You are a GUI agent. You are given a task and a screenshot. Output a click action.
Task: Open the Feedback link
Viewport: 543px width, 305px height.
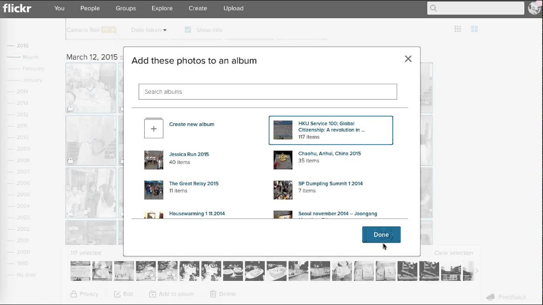point(512,297)
